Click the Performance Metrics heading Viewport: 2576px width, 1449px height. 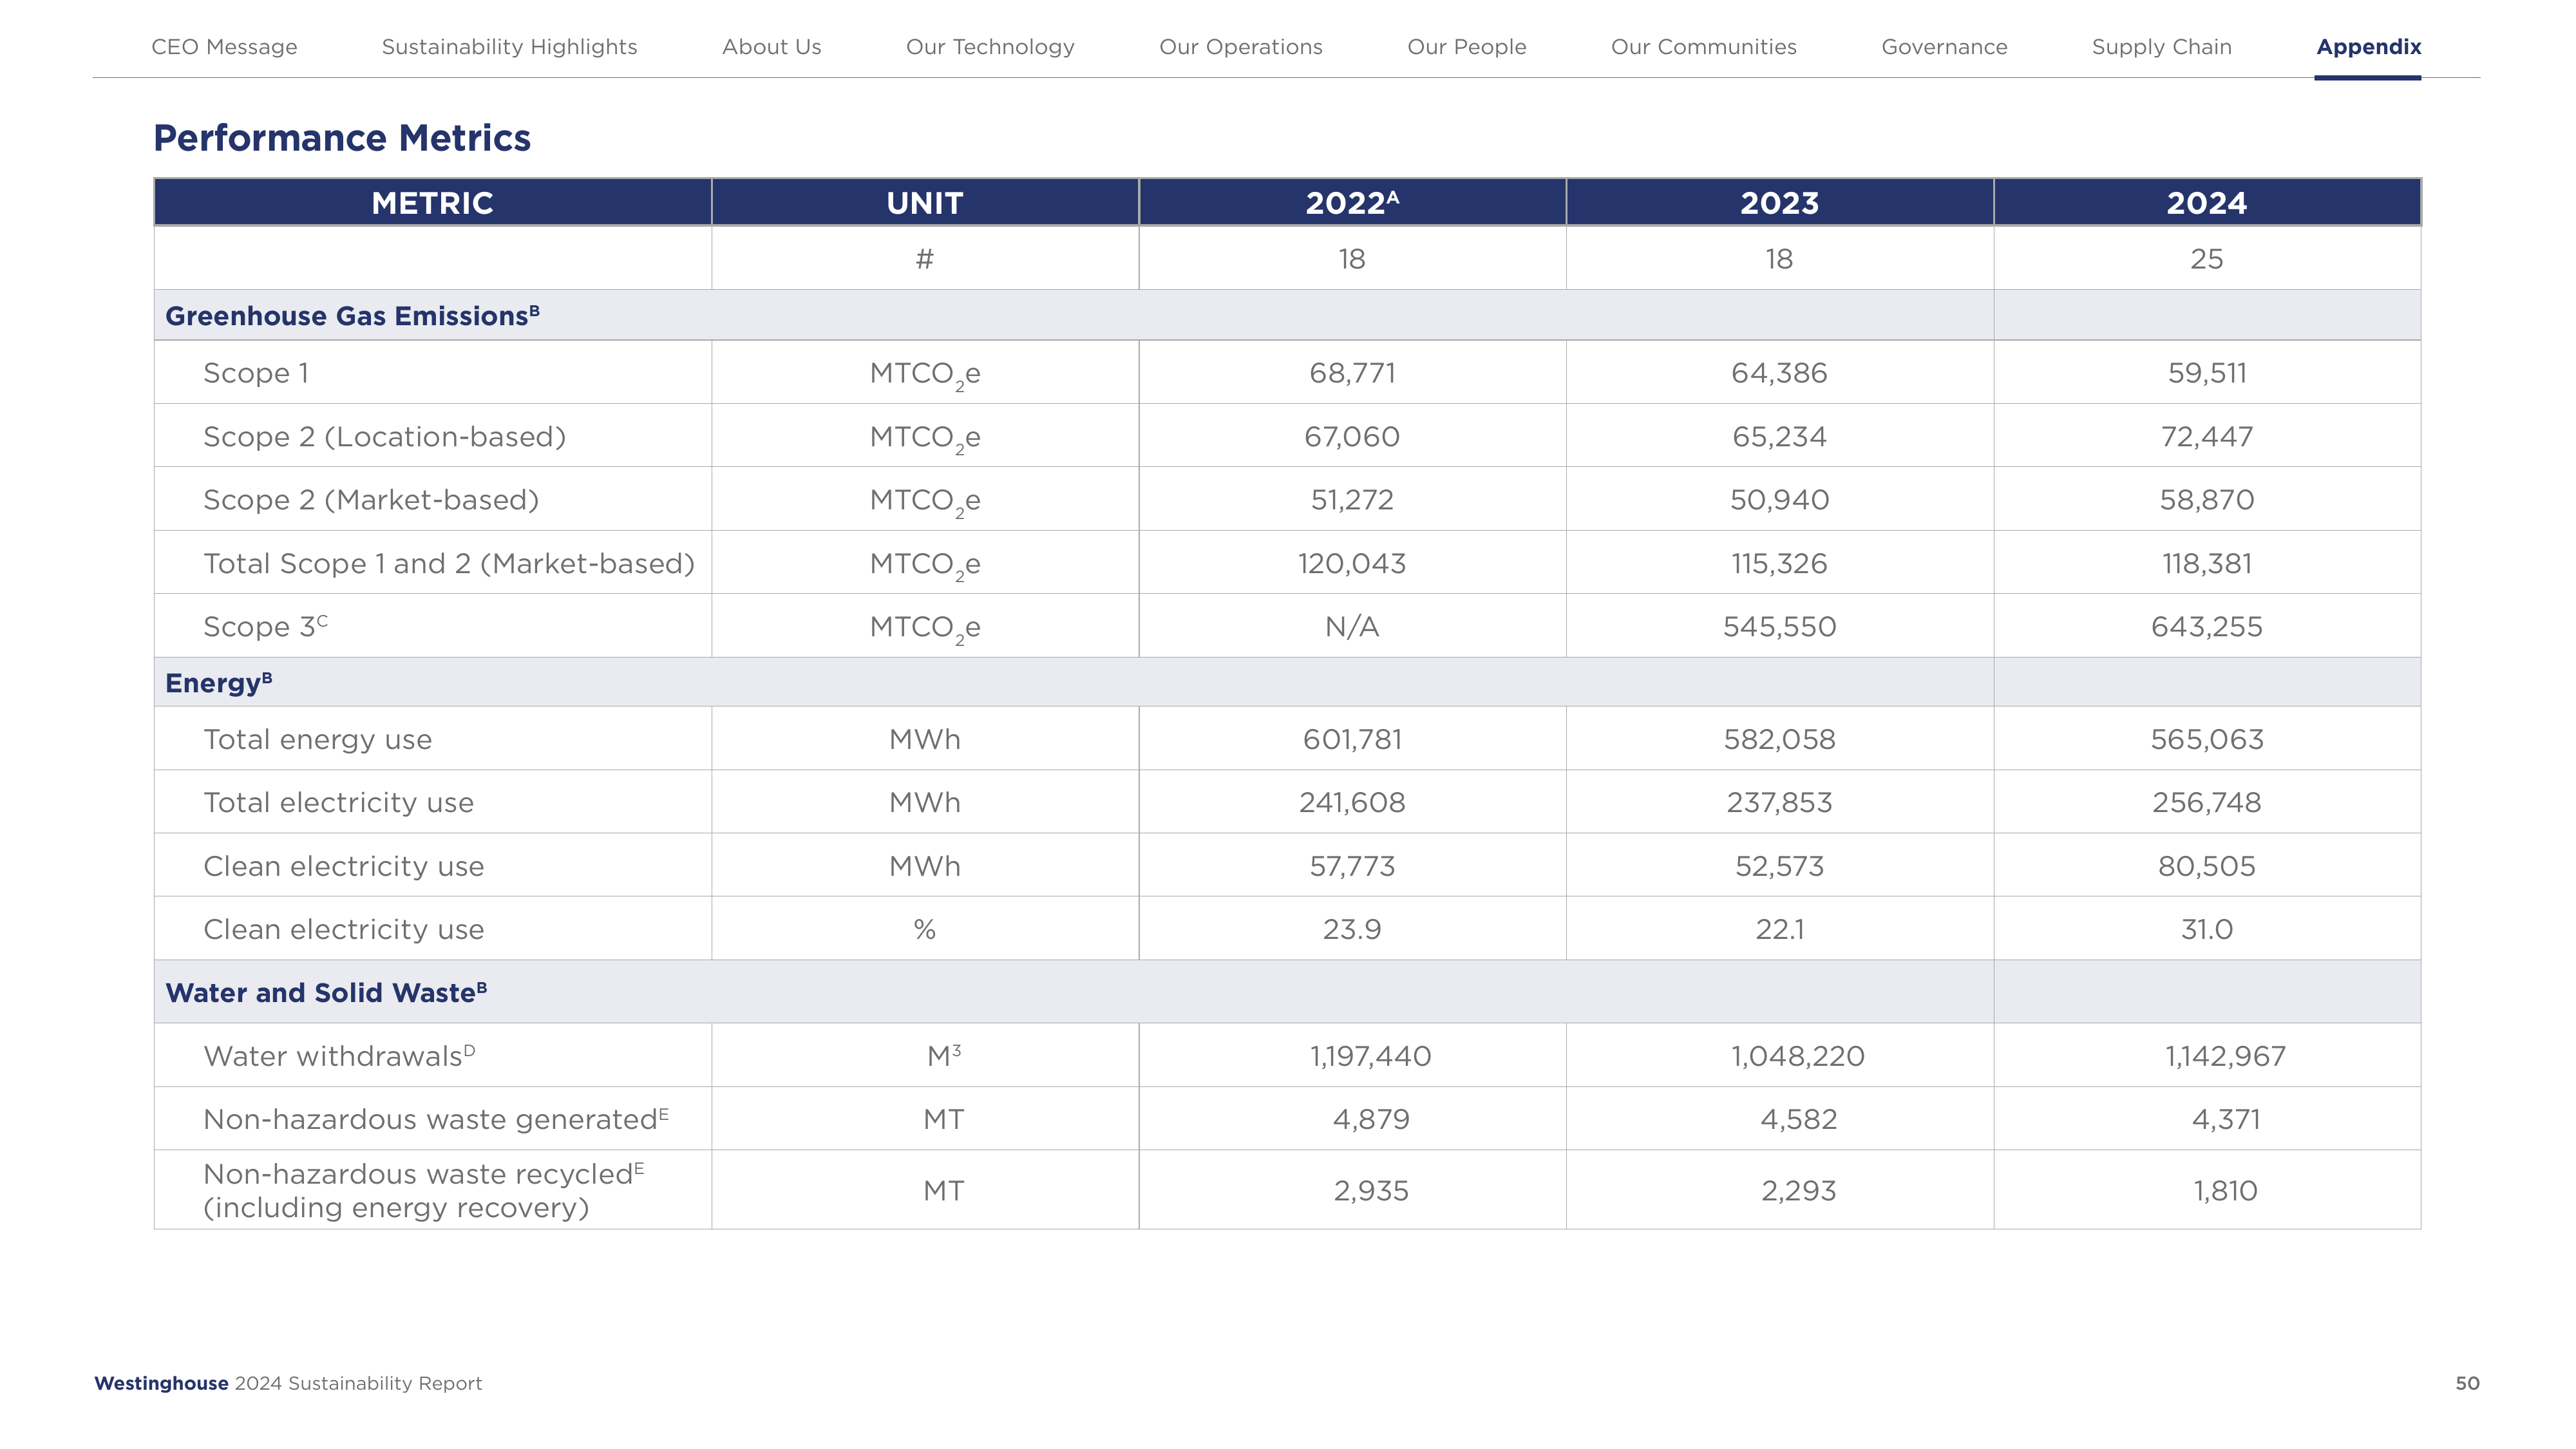342,138
